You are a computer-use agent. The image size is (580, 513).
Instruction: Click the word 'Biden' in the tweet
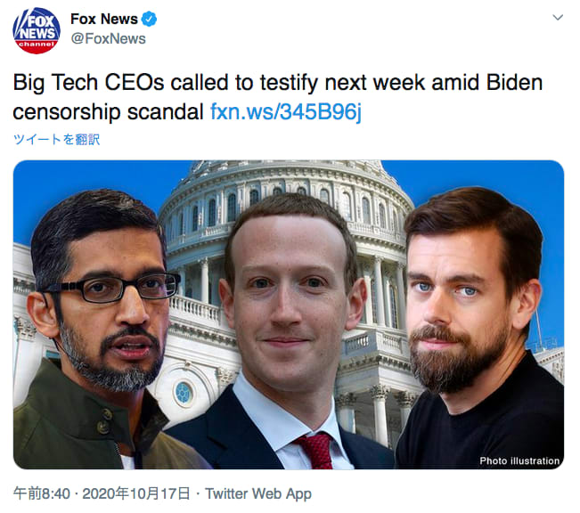pos(514,82)
